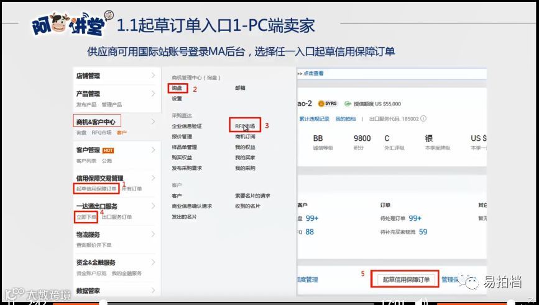Viewport: 539px width, 305px height.
Task: Expand the 信用保障交易管理 chevron arrow
Action: [x=154, y=178]
